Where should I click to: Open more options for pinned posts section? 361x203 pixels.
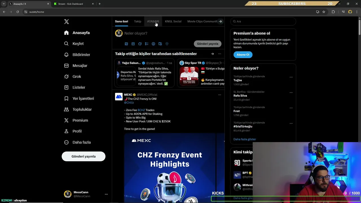click(219, 54)
